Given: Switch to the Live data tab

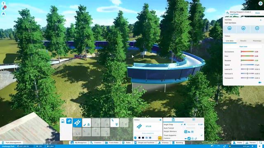Looking at the screenshot, I should pos(230,41).
